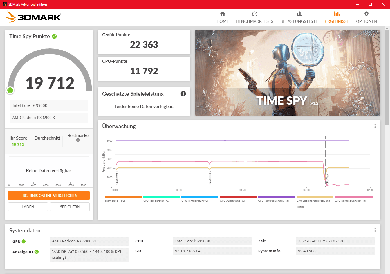Click the CPU-Punkte value 11 792

pos(144,71)
